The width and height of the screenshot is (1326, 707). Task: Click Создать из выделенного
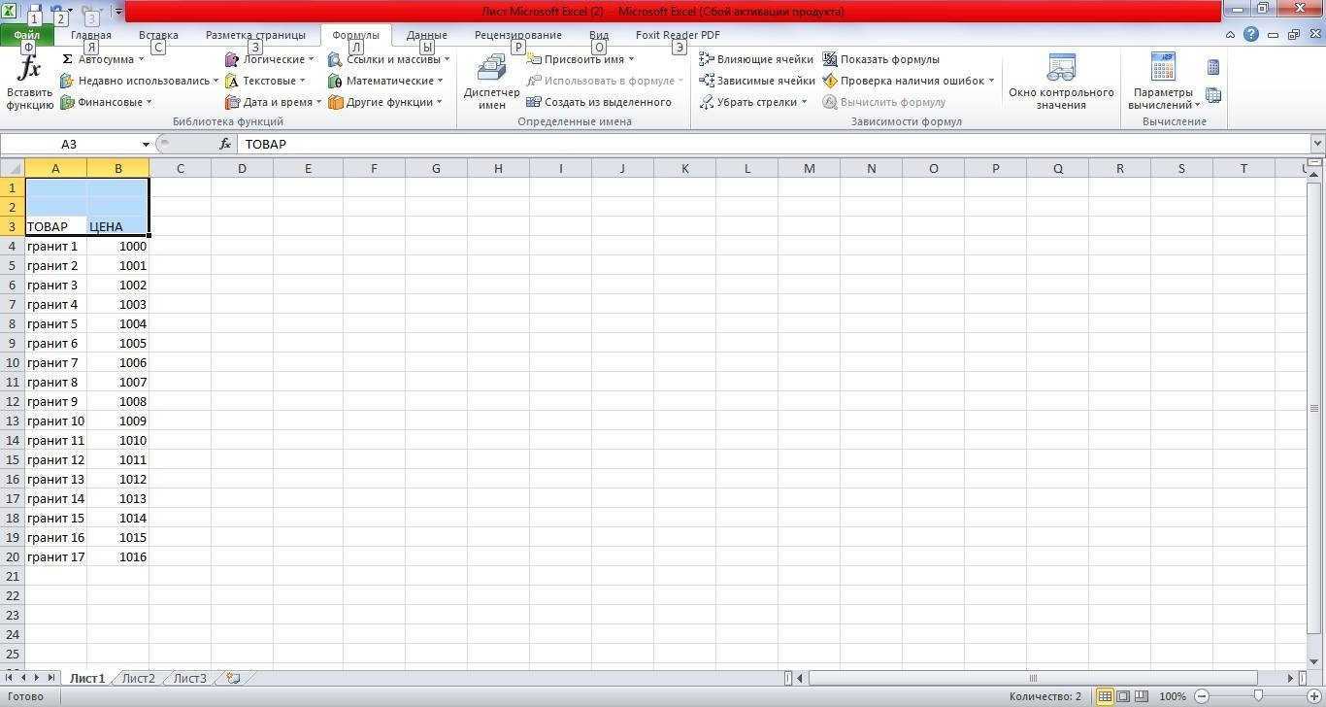599,102
